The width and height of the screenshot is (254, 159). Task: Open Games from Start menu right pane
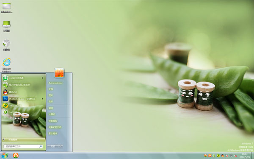pyautogui.click(x=51, y=108)
